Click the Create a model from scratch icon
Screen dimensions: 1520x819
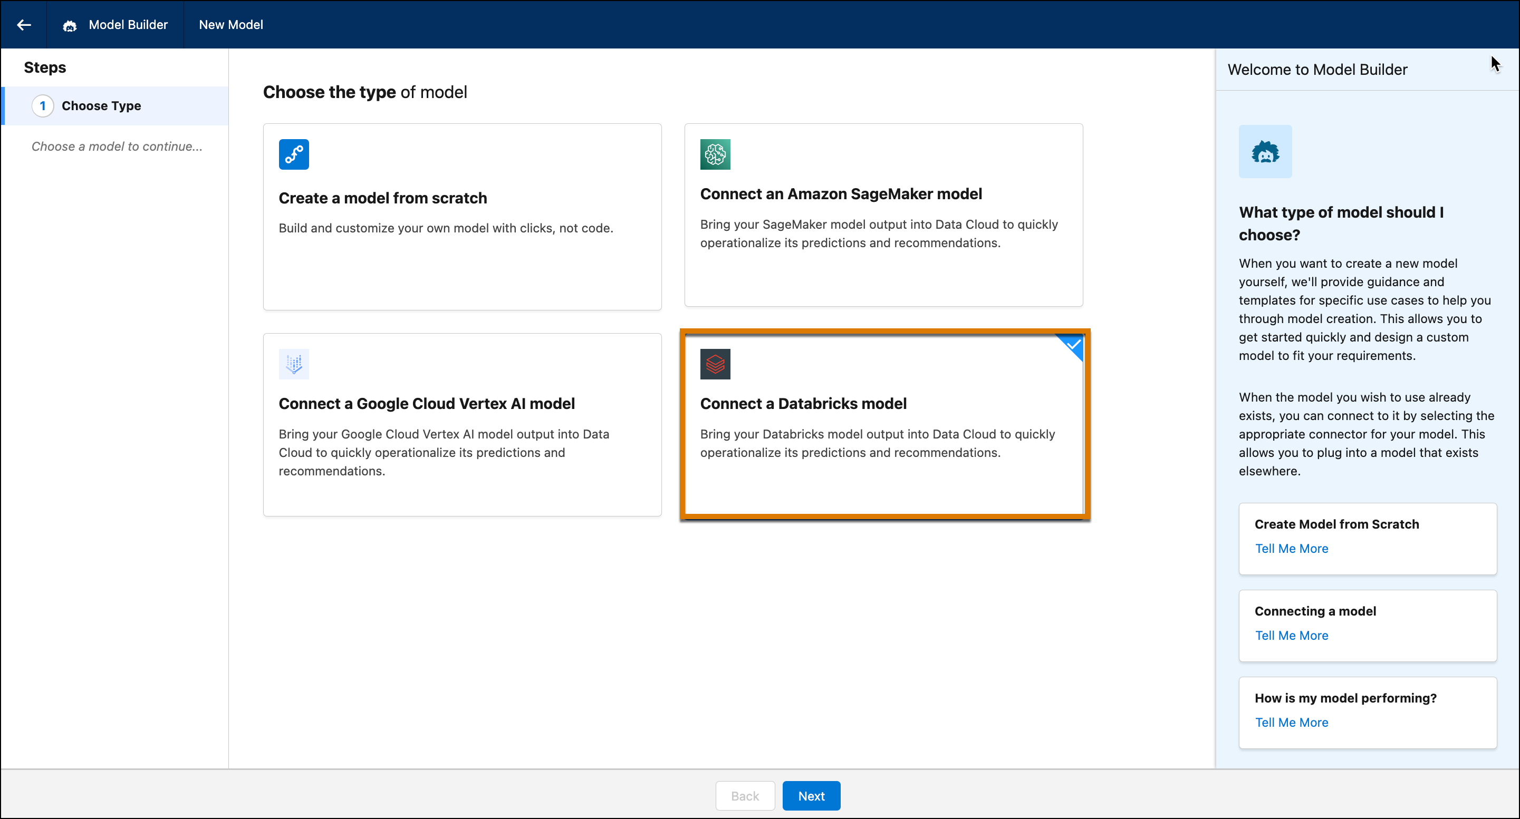pyautogui.click(x=294, y=154)
